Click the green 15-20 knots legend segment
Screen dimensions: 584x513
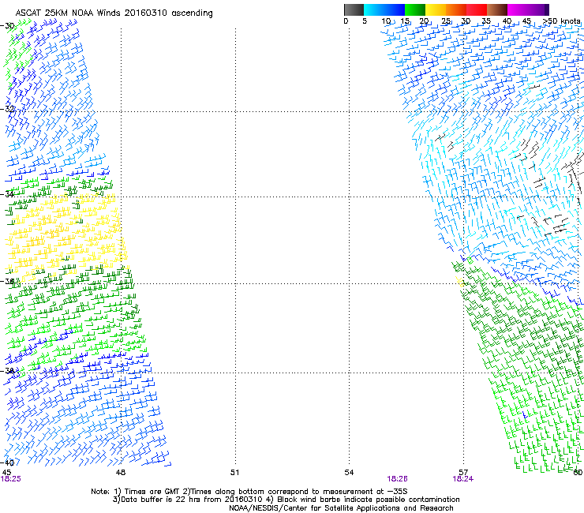[x=415, y=9]
